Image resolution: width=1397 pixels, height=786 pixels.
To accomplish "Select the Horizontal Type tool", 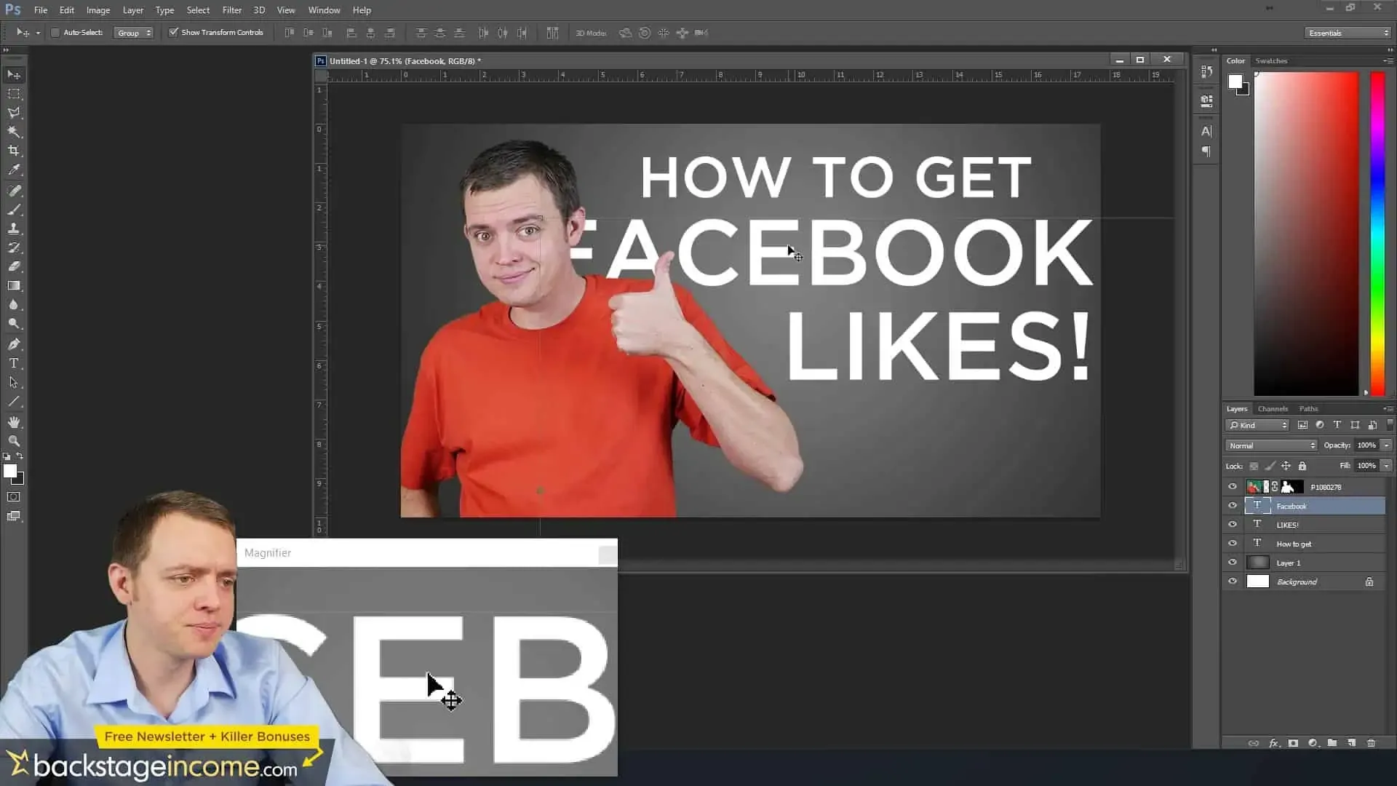I will [14, 363].
